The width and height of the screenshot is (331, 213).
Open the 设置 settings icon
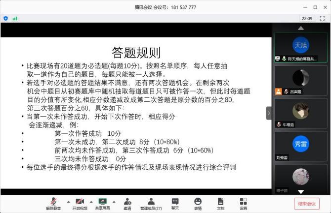pos(243,202)
